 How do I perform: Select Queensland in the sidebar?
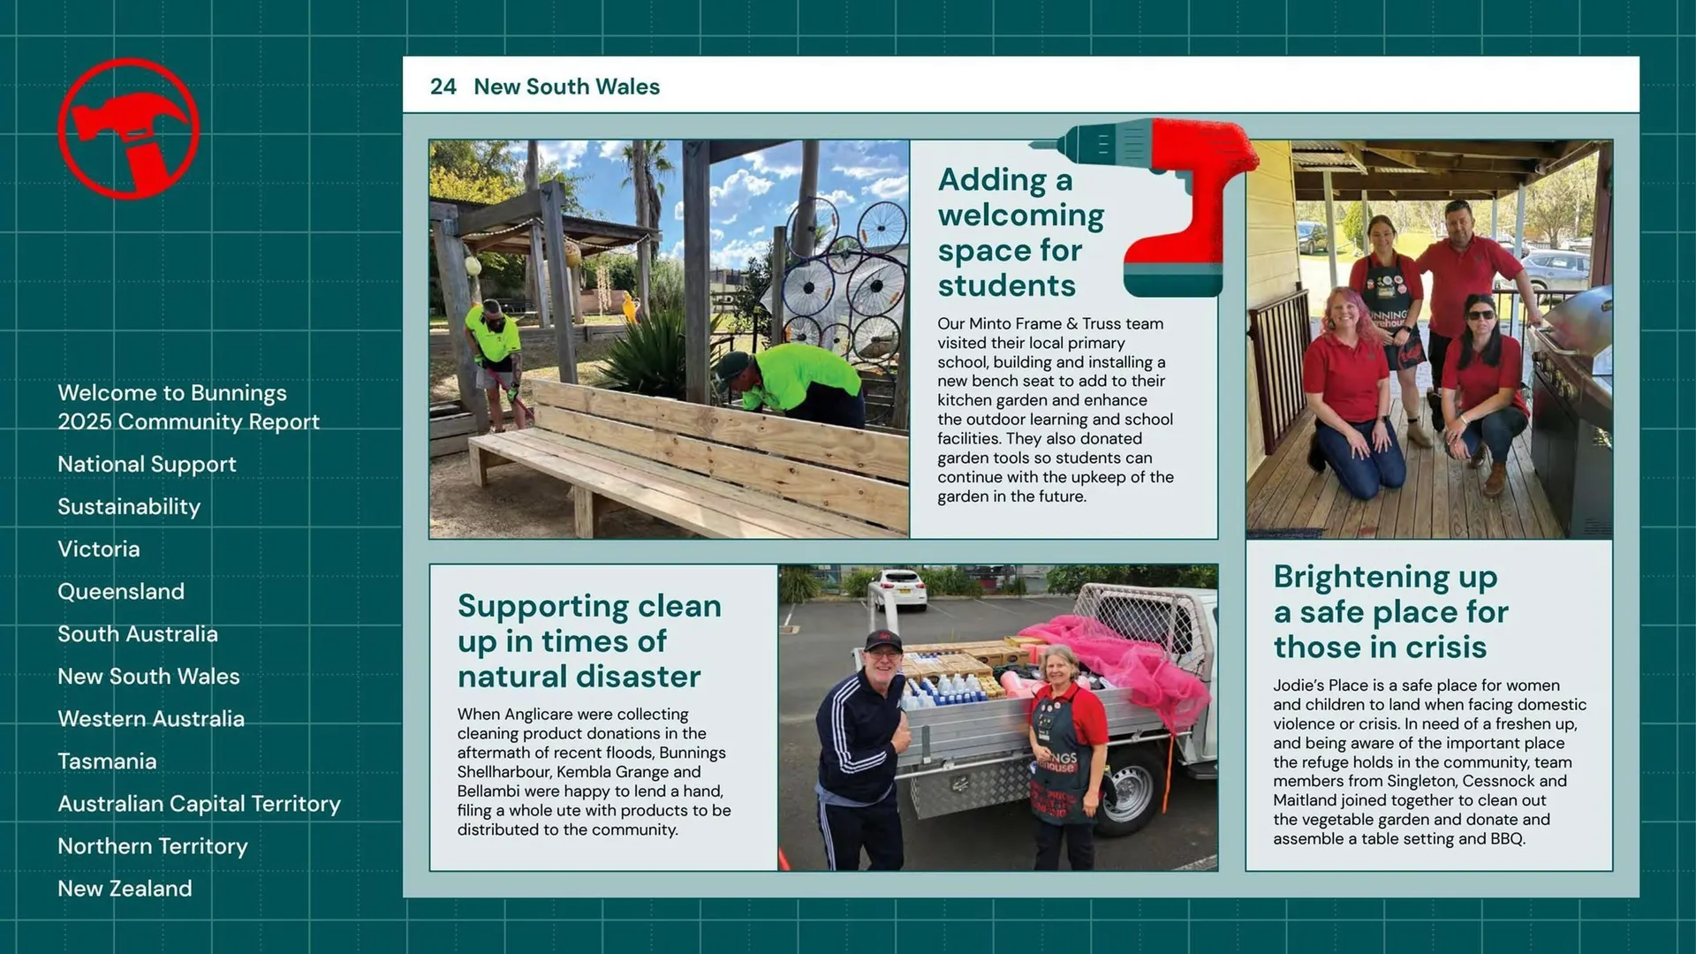pos(121,592)
